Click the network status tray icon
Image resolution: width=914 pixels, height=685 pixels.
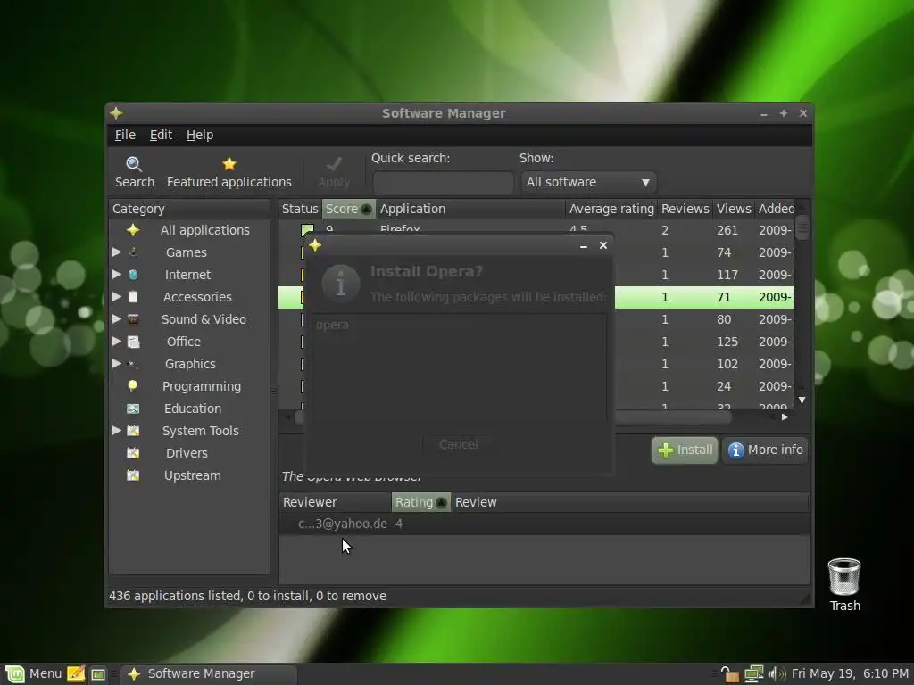click(753, 674)
